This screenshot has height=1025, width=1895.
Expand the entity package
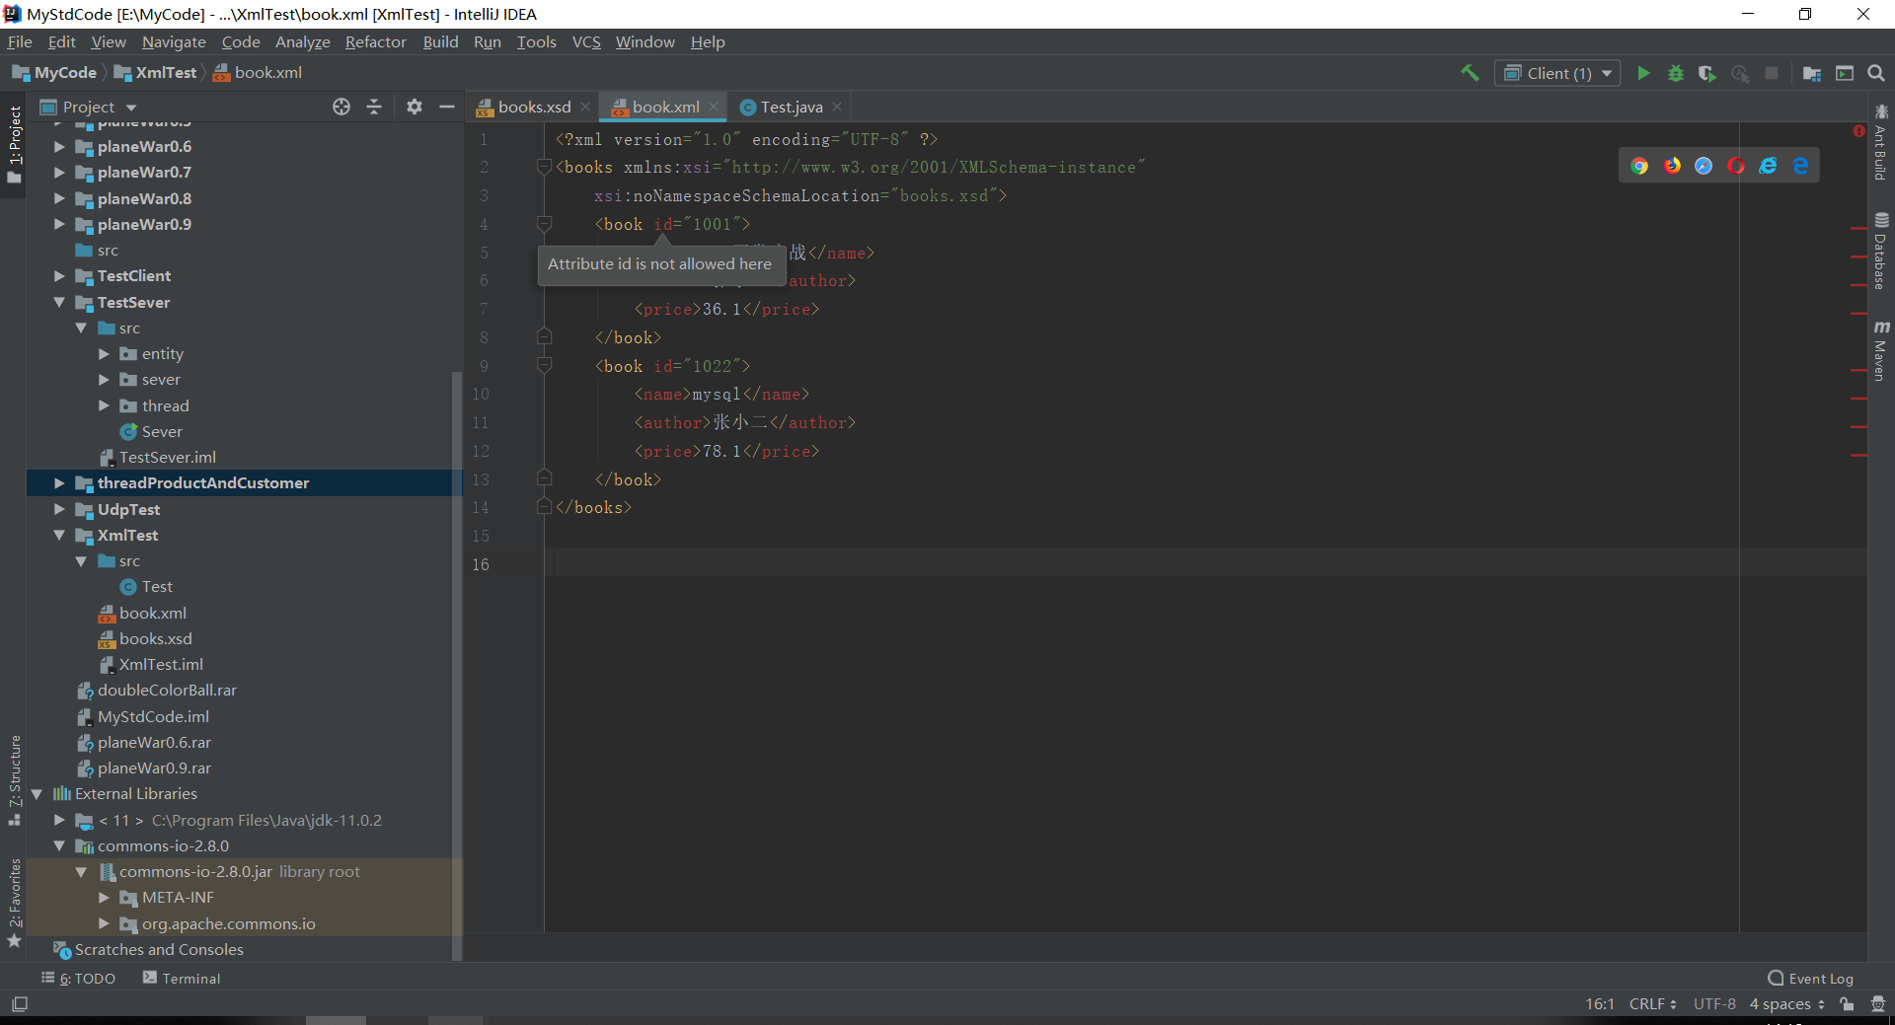pos(104,353)
